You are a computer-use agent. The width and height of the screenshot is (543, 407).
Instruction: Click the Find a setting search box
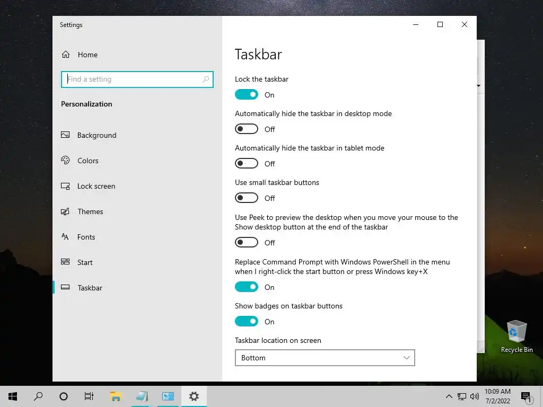pyautogui.click(x=137, y=79)
